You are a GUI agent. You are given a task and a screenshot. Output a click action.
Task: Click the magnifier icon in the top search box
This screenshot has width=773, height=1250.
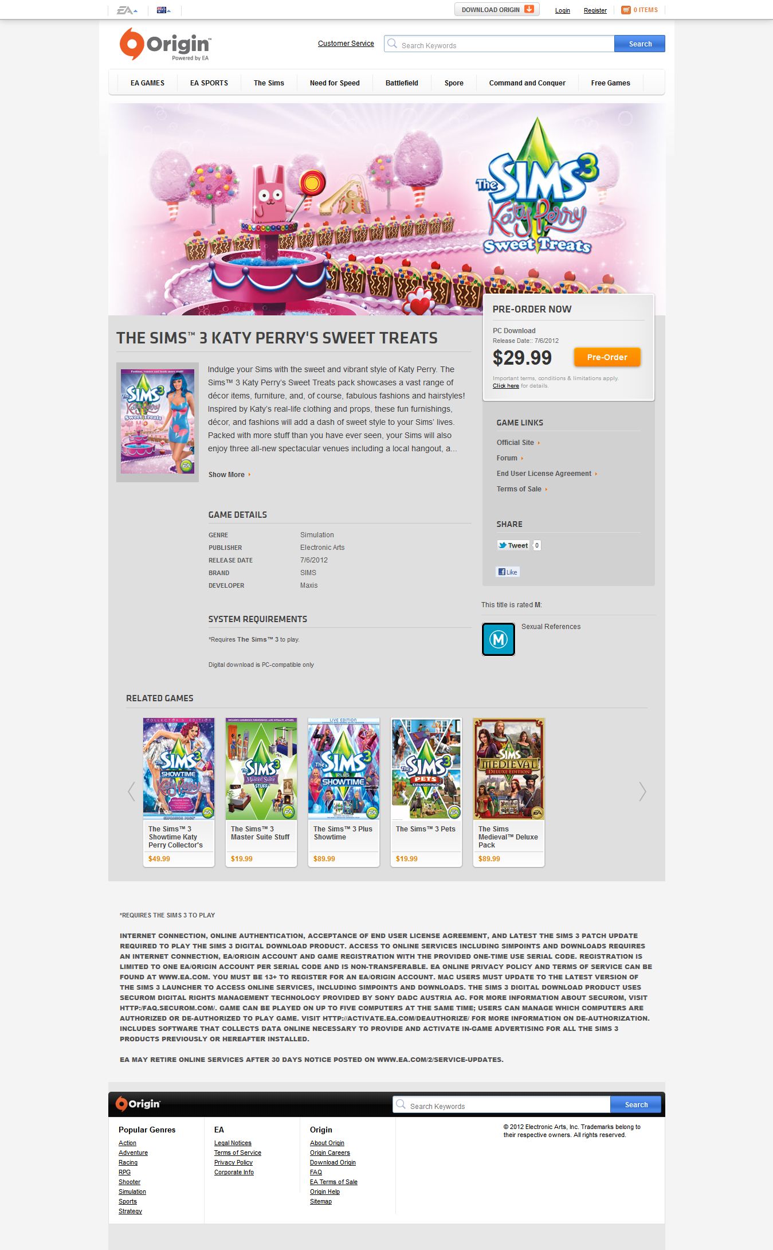point(393,44)
